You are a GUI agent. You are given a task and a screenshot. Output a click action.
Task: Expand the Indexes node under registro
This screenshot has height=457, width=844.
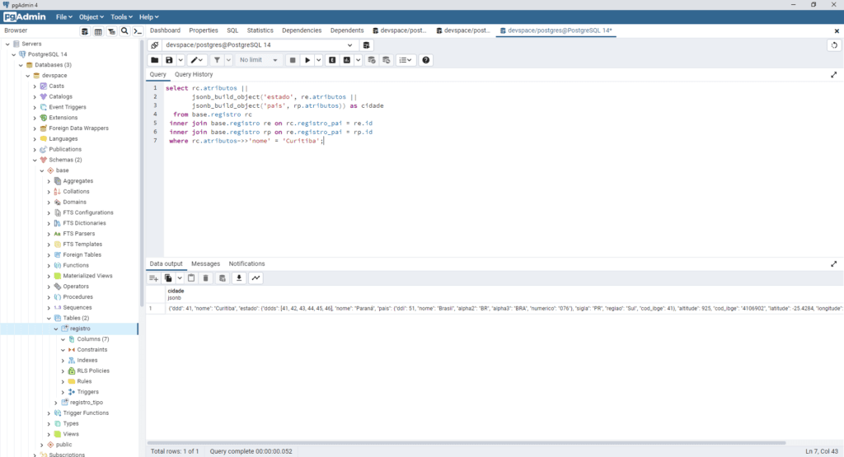[x=63, y=360]
